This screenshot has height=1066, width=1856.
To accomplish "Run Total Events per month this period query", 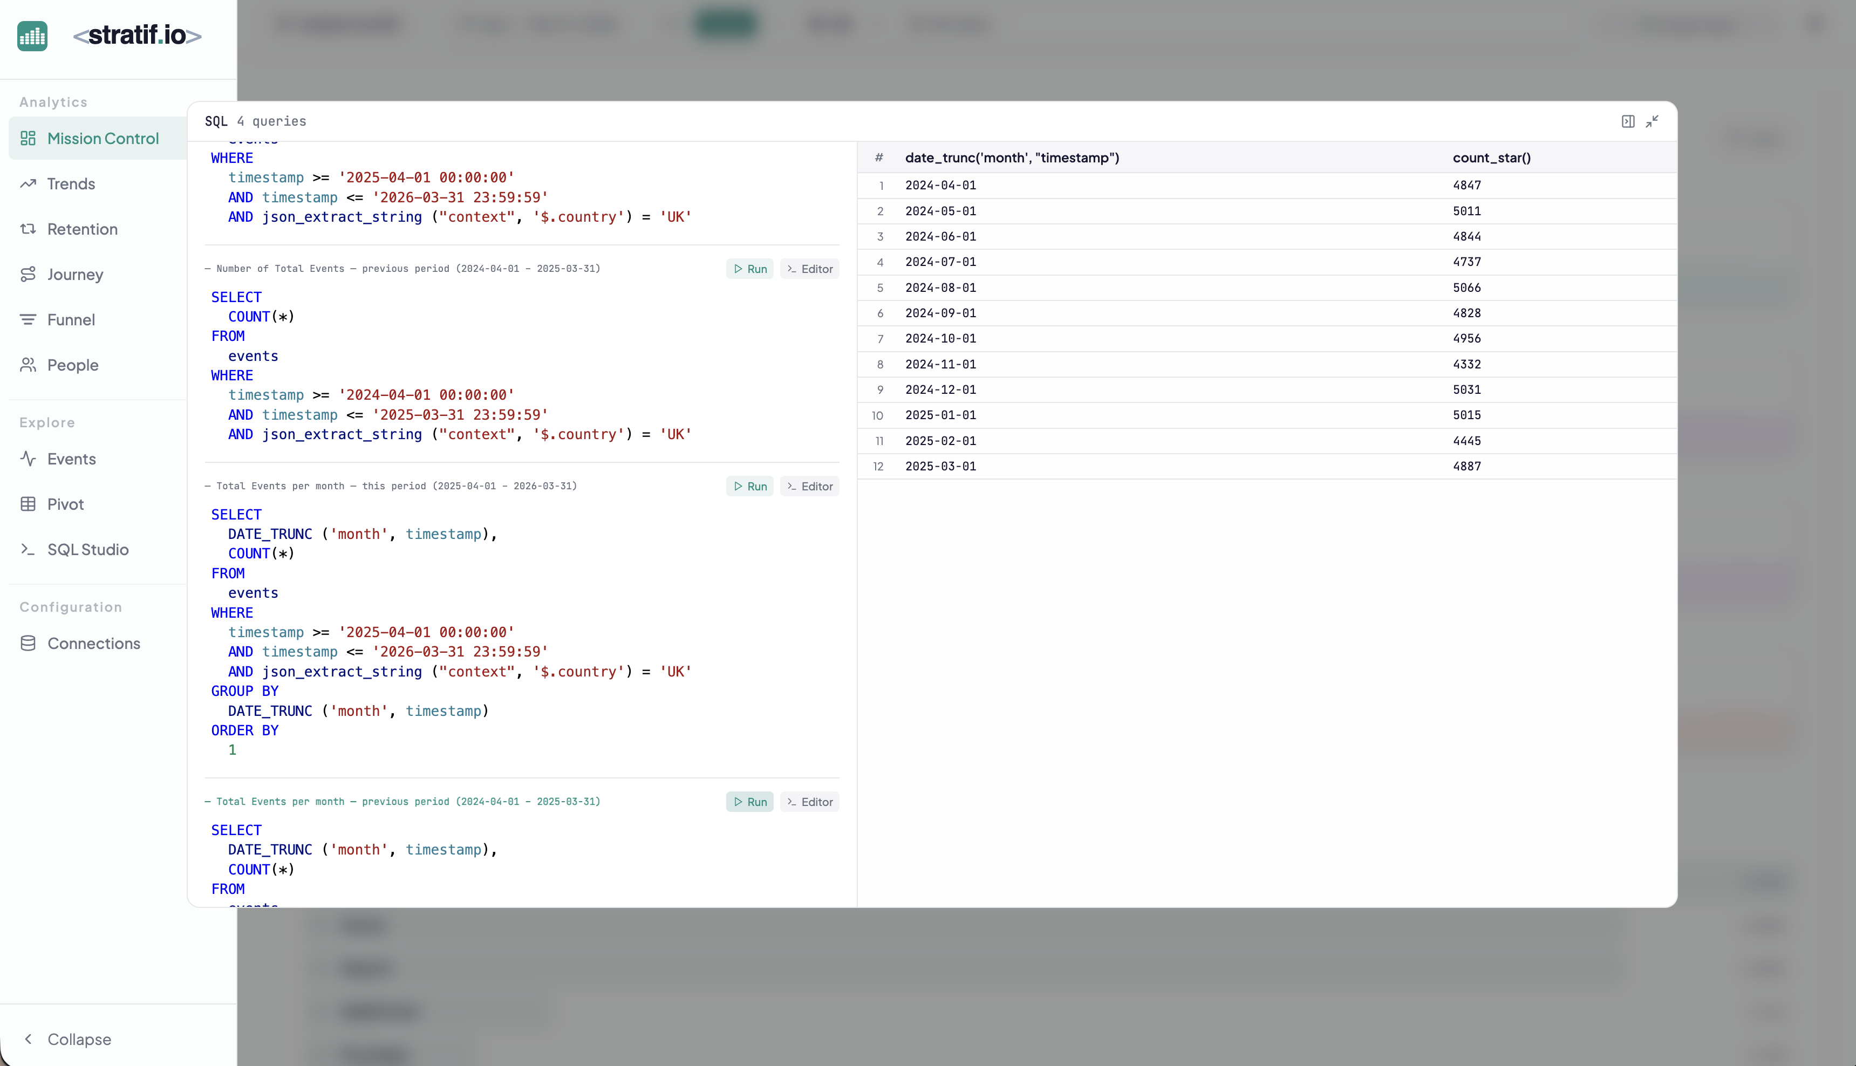I will tap(750, 486).
